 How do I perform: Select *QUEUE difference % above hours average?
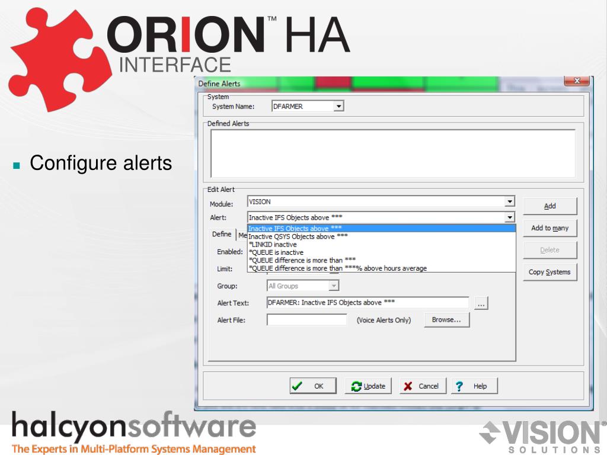pyautogui.click(x=381, y=268)
